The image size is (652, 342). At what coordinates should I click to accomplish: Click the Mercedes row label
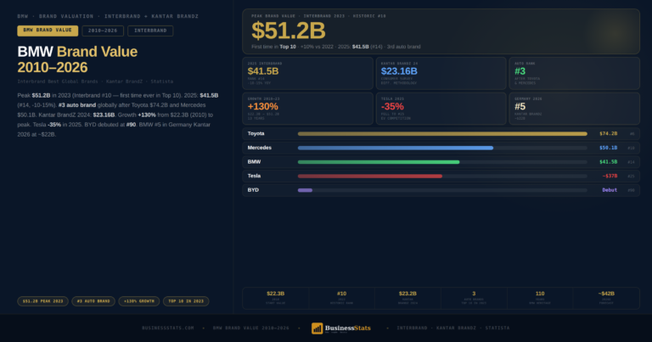(260, 148)
